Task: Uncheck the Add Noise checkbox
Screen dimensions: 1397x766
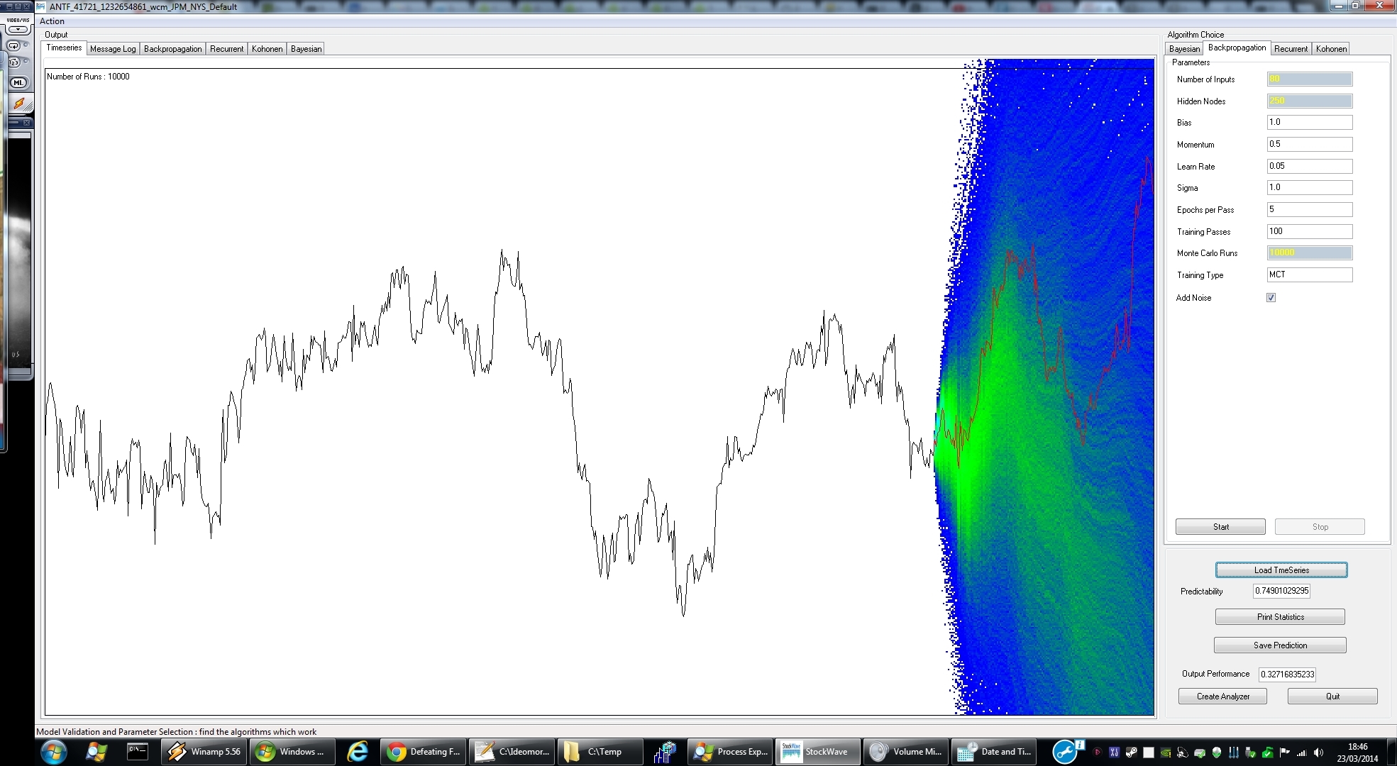Action: pos(1271,298)
